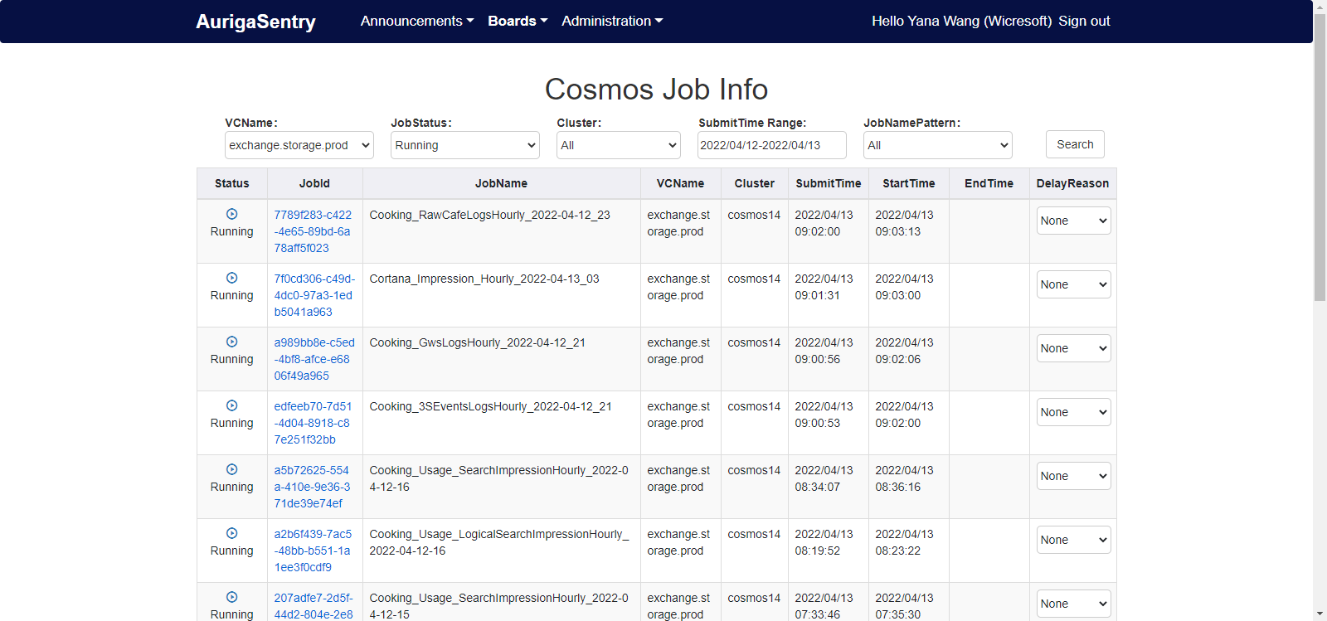Click the Status column header
1327x621 pixels.
tap(232, 183)
